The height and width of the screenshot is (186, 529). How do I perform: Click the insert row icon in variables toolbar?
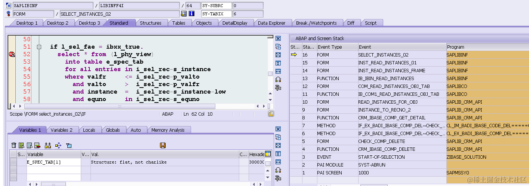21,145
